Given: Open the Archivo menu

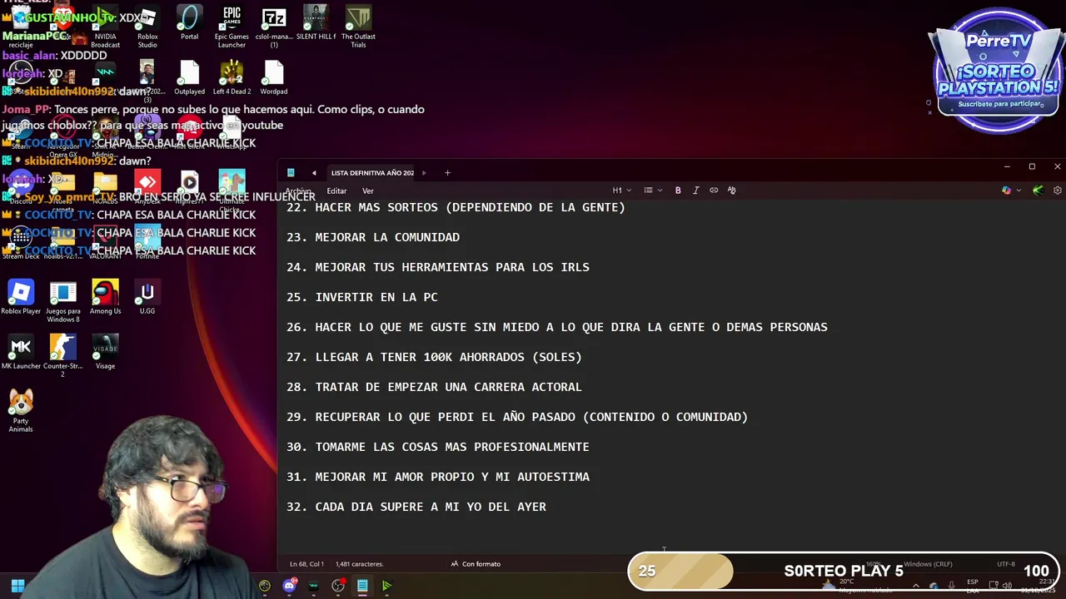Looking at the screenshot, I should point(299,191).
